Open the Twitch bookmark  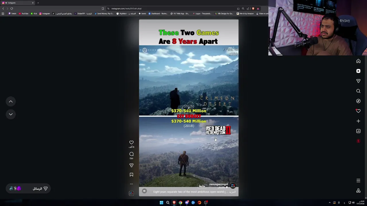coord(12,13)
